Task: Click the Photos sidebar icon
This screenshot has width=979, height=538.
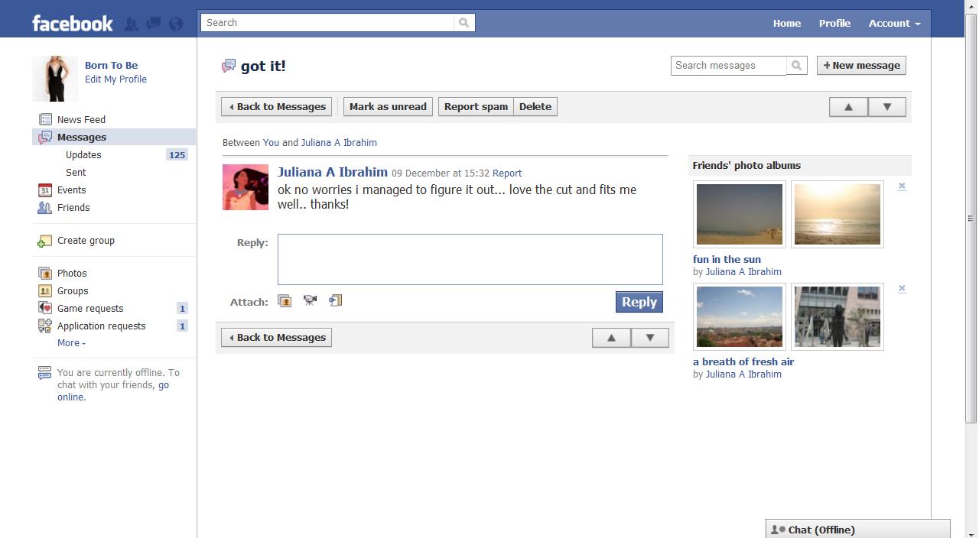Action: tap(45, 273)
